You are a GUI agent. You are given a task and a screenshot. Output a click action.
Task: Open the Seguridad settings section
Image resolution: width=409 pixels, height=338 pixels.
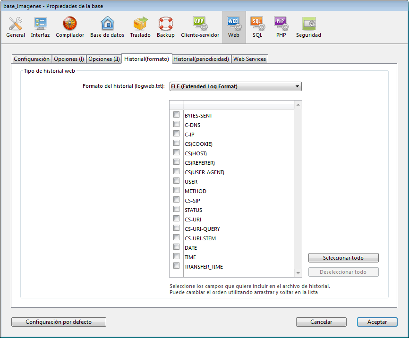(308, 27)
